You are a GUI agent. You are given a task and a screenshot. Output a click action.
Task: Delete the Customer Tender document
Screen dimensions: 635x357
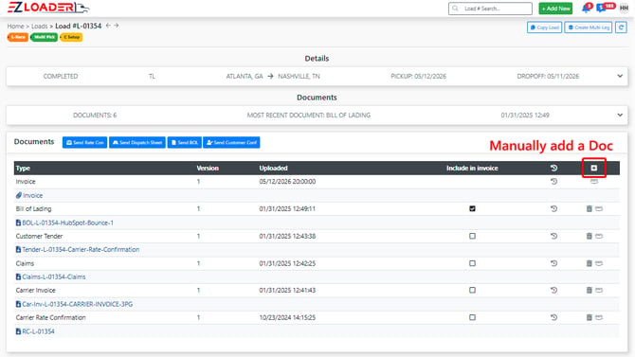point(590,236)
